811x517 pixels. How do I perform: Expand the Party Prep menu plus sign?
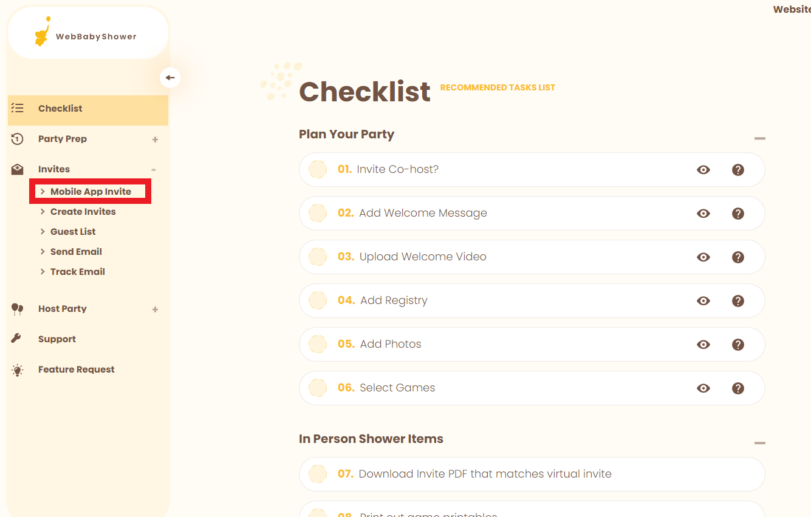tap(155, 140)
